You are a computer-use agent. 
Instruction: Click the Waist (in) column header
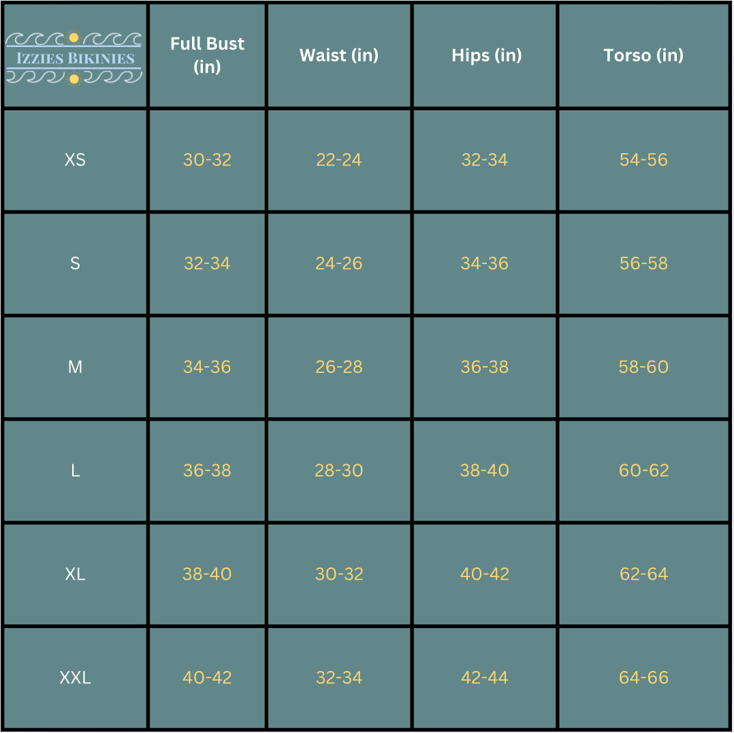tap(339, 55)
